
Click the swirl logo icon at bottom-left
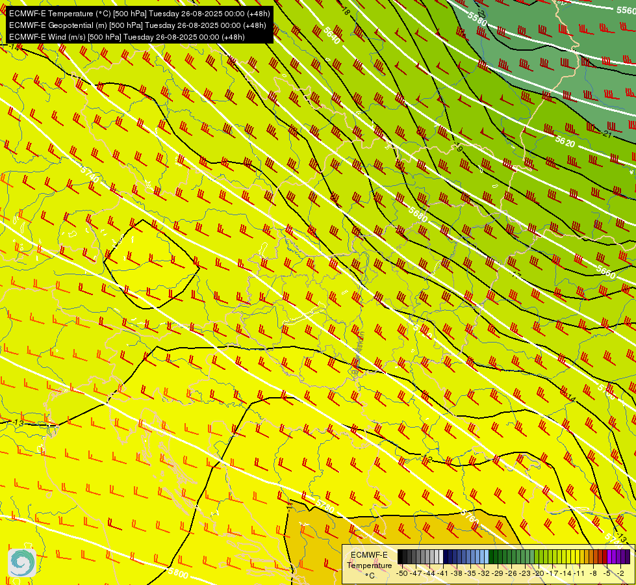pos(22,563)
